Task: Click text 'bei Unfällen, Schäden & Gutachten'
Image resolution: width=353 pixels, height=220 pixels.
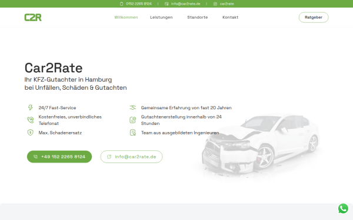Action: pos(76,87)
